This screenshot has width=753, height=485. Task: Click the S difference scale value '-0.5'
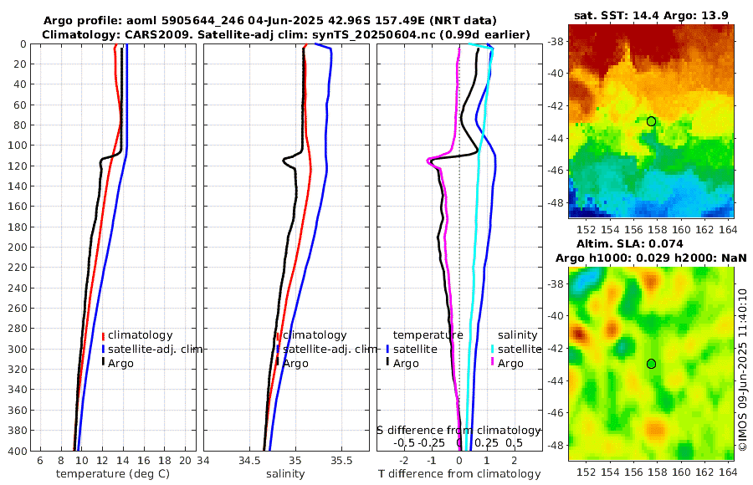point(404,442)
